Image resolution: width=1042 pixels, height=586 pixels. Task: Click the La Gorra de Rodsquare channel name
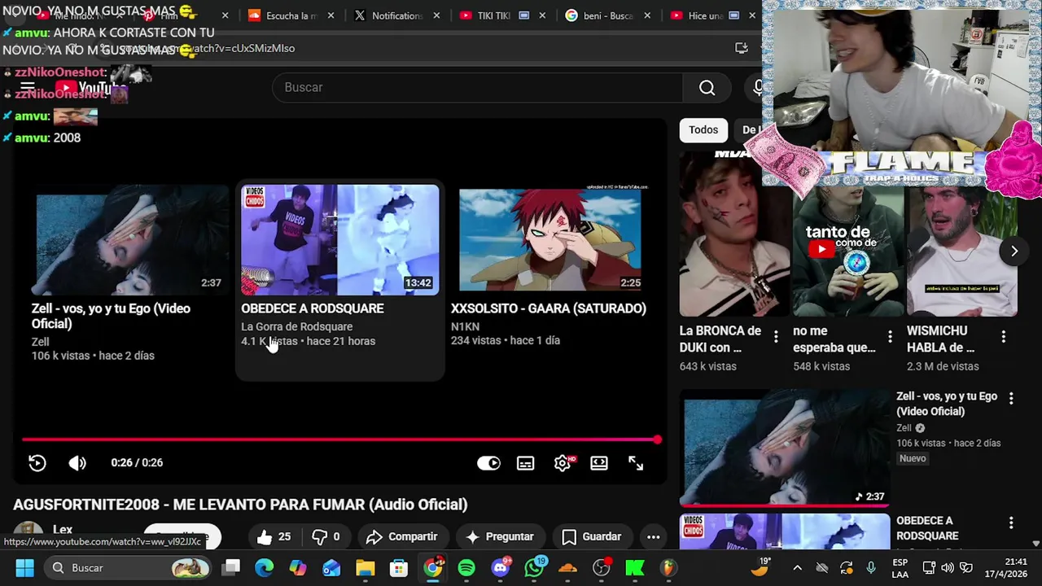coord(296,326)
